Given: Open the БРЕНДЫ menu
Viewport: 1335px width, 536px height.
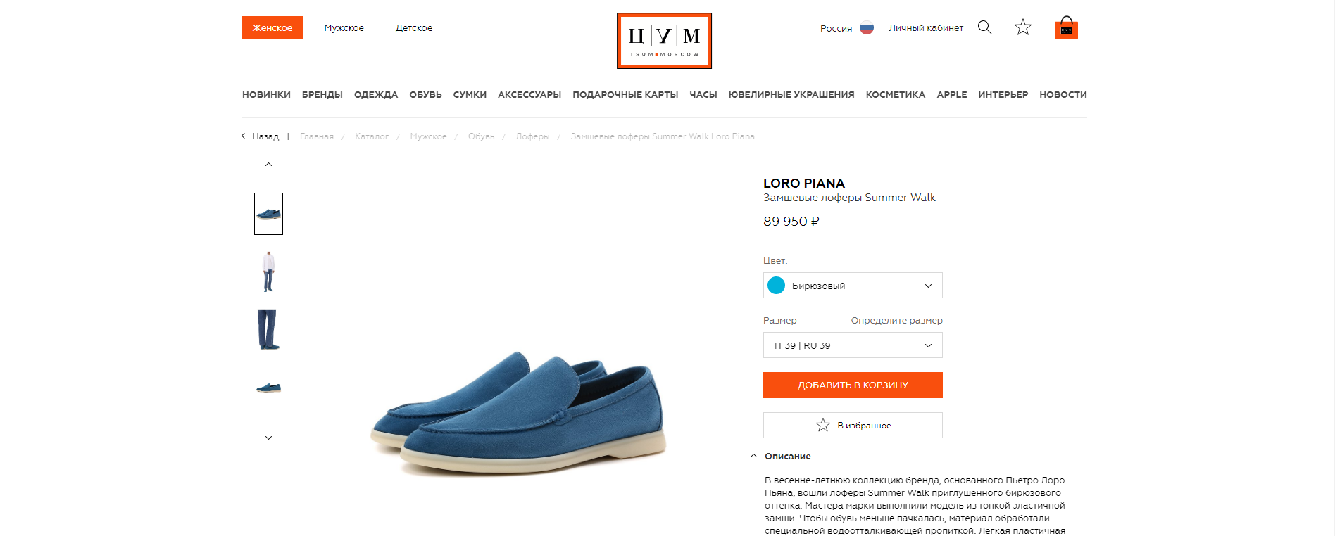Looking at the screenshot, I should (x=322, y=94).
